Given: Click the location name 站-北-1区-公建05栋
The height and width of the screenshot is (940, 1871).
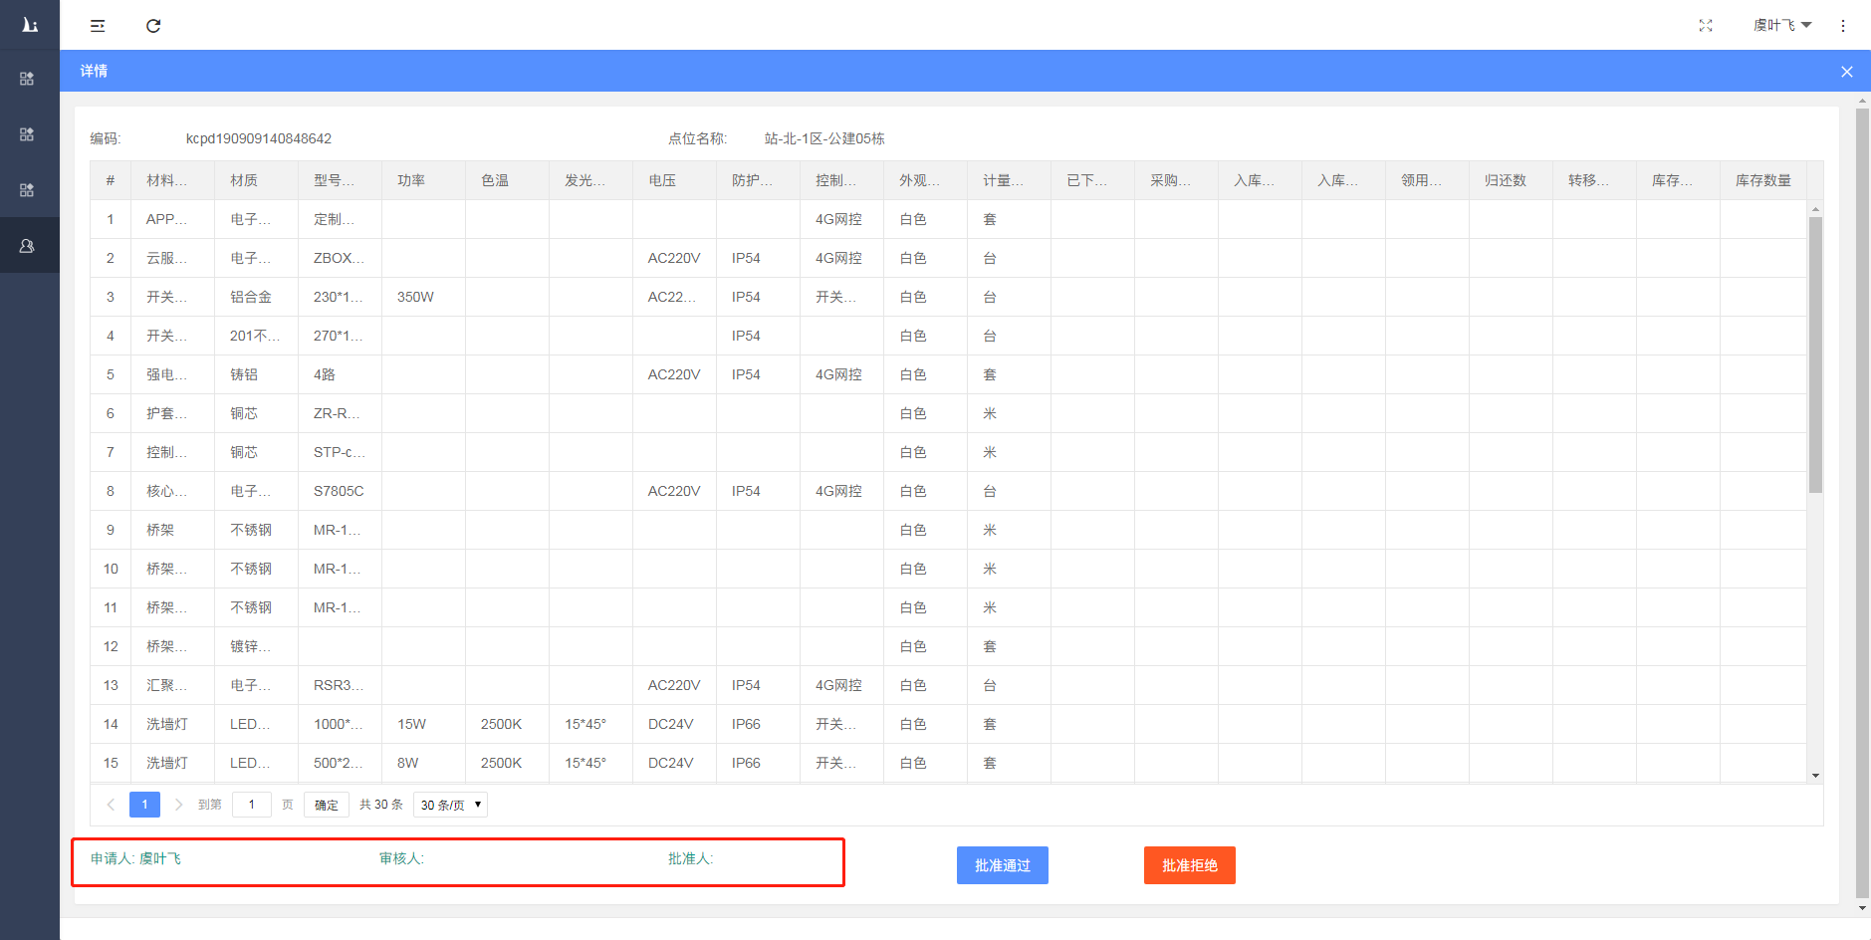Looking at the screenshot, I should [x=824, y=138].
